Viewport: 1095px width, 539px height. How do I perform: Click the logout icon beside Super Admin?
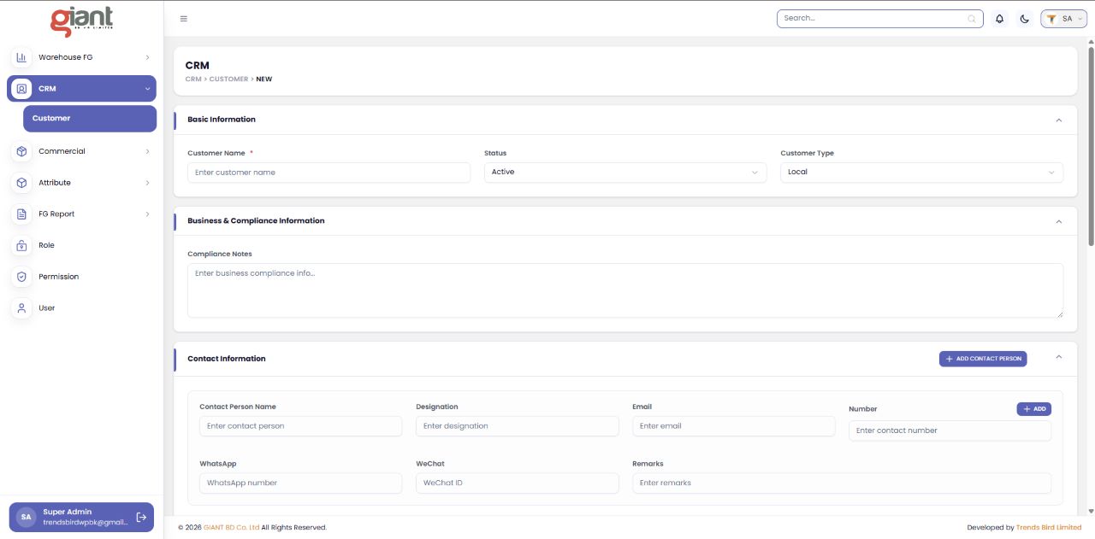[x=141, y=517]
